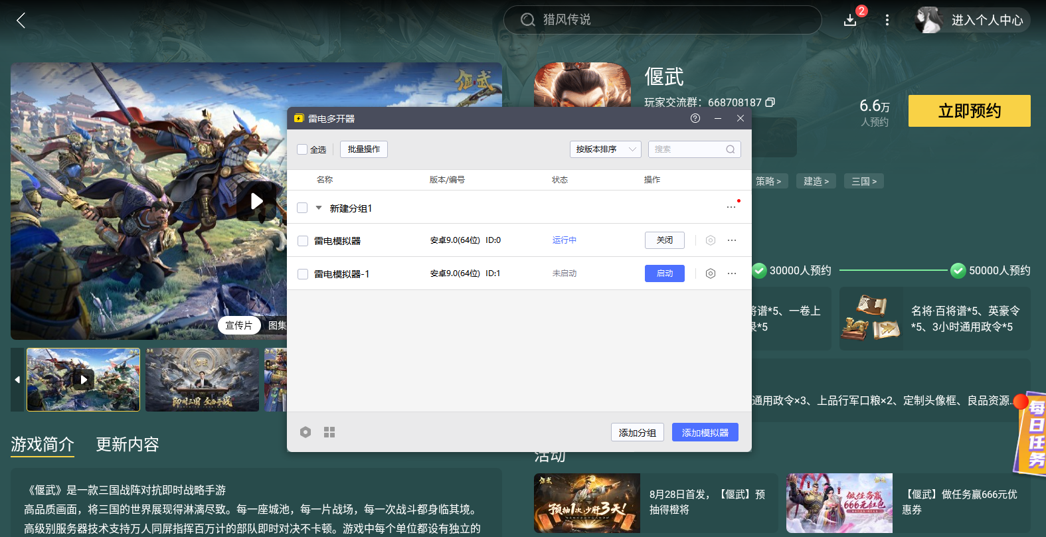1046x537 pixels.
Task: Play the main promo video
Action: pyautogui.click(x=256, y=201)
